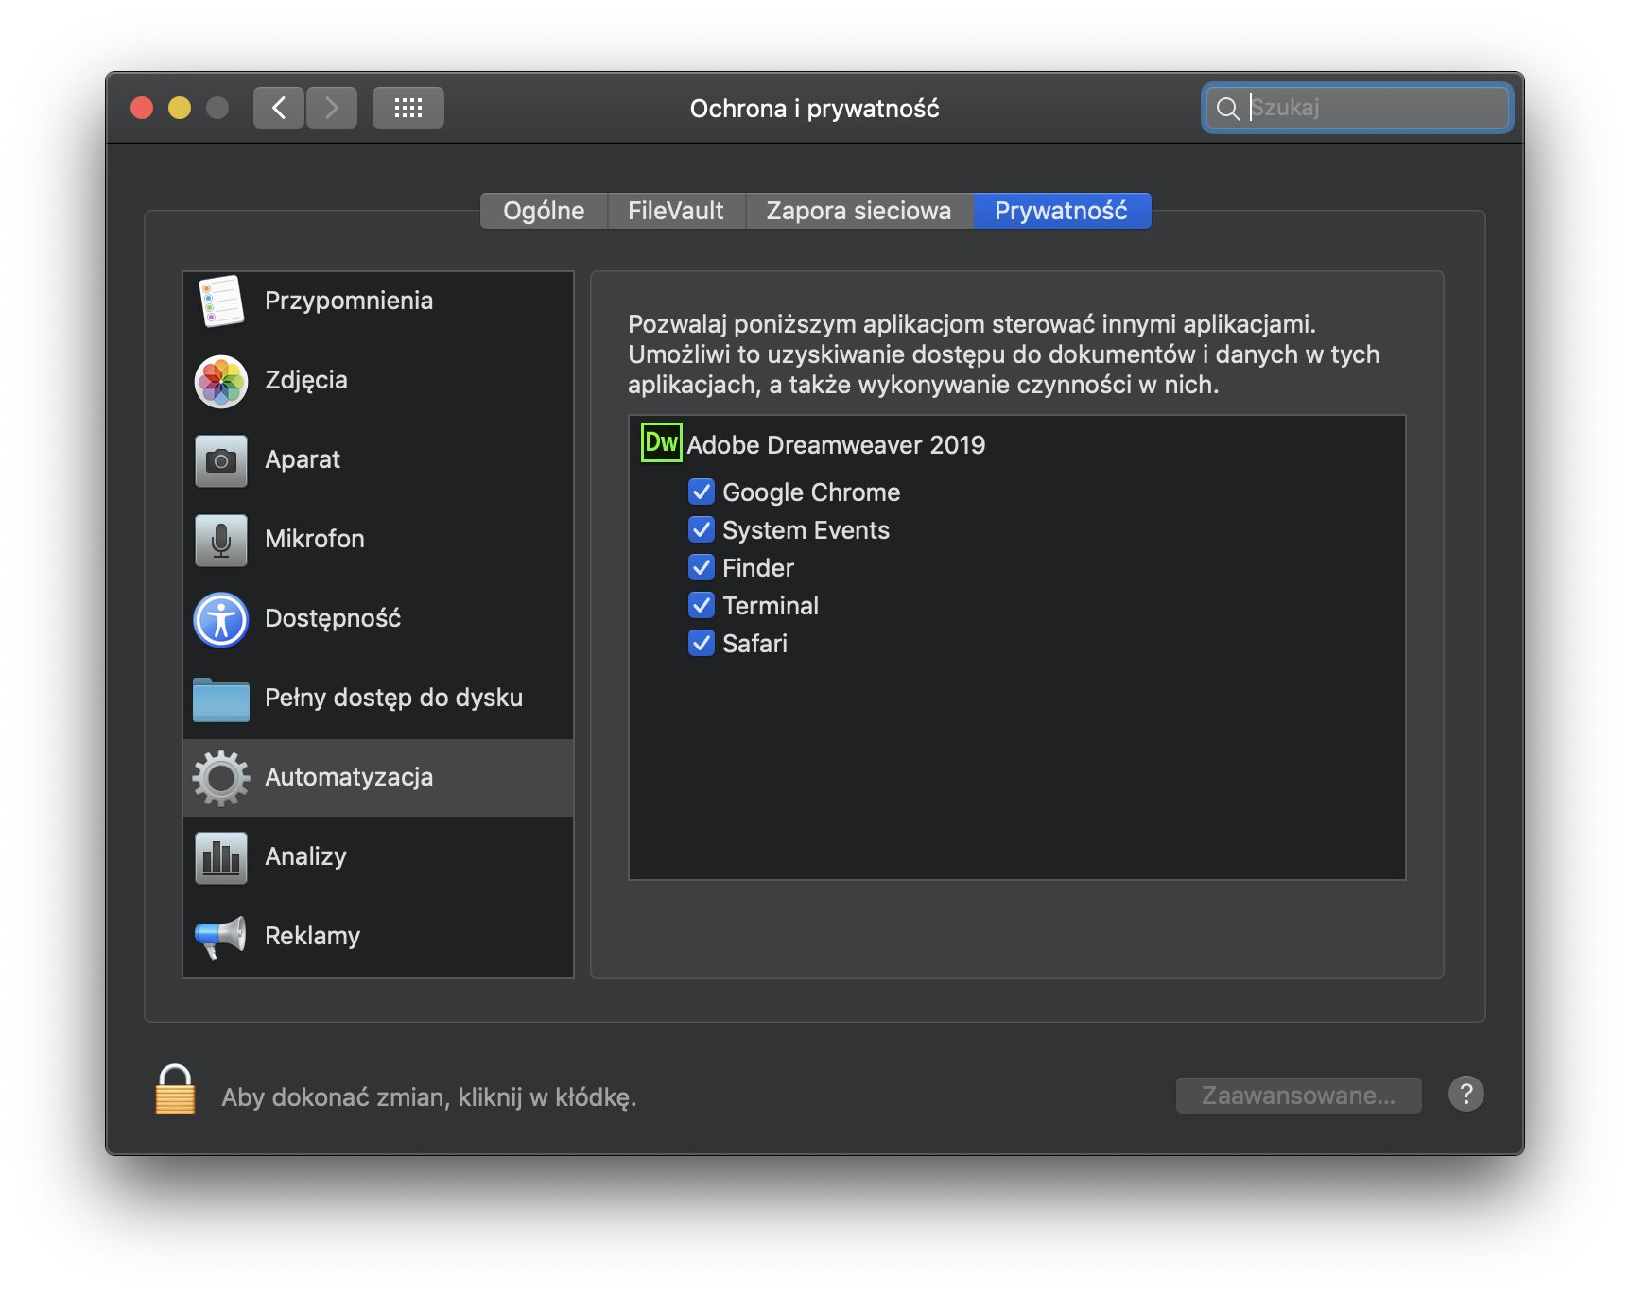1630x1295 pixels.
Task: Choose Aparat in the sidebar list
Action: [378, 460]
